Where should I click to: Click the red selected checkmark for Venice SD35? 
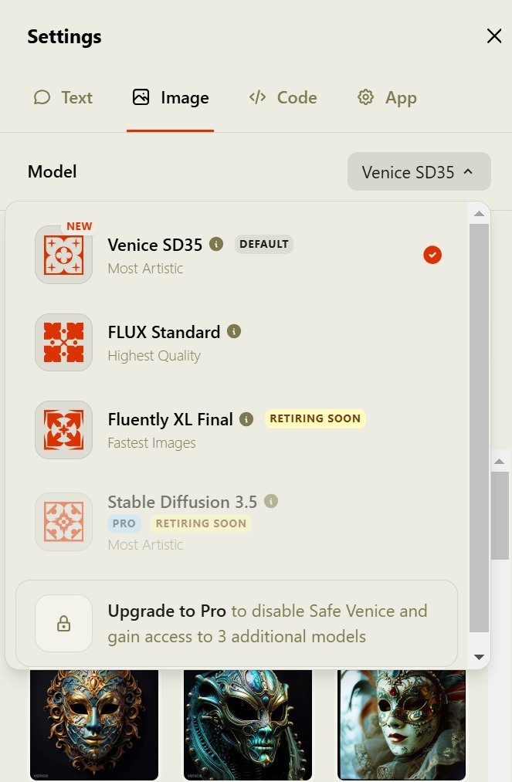click(432, 255)
